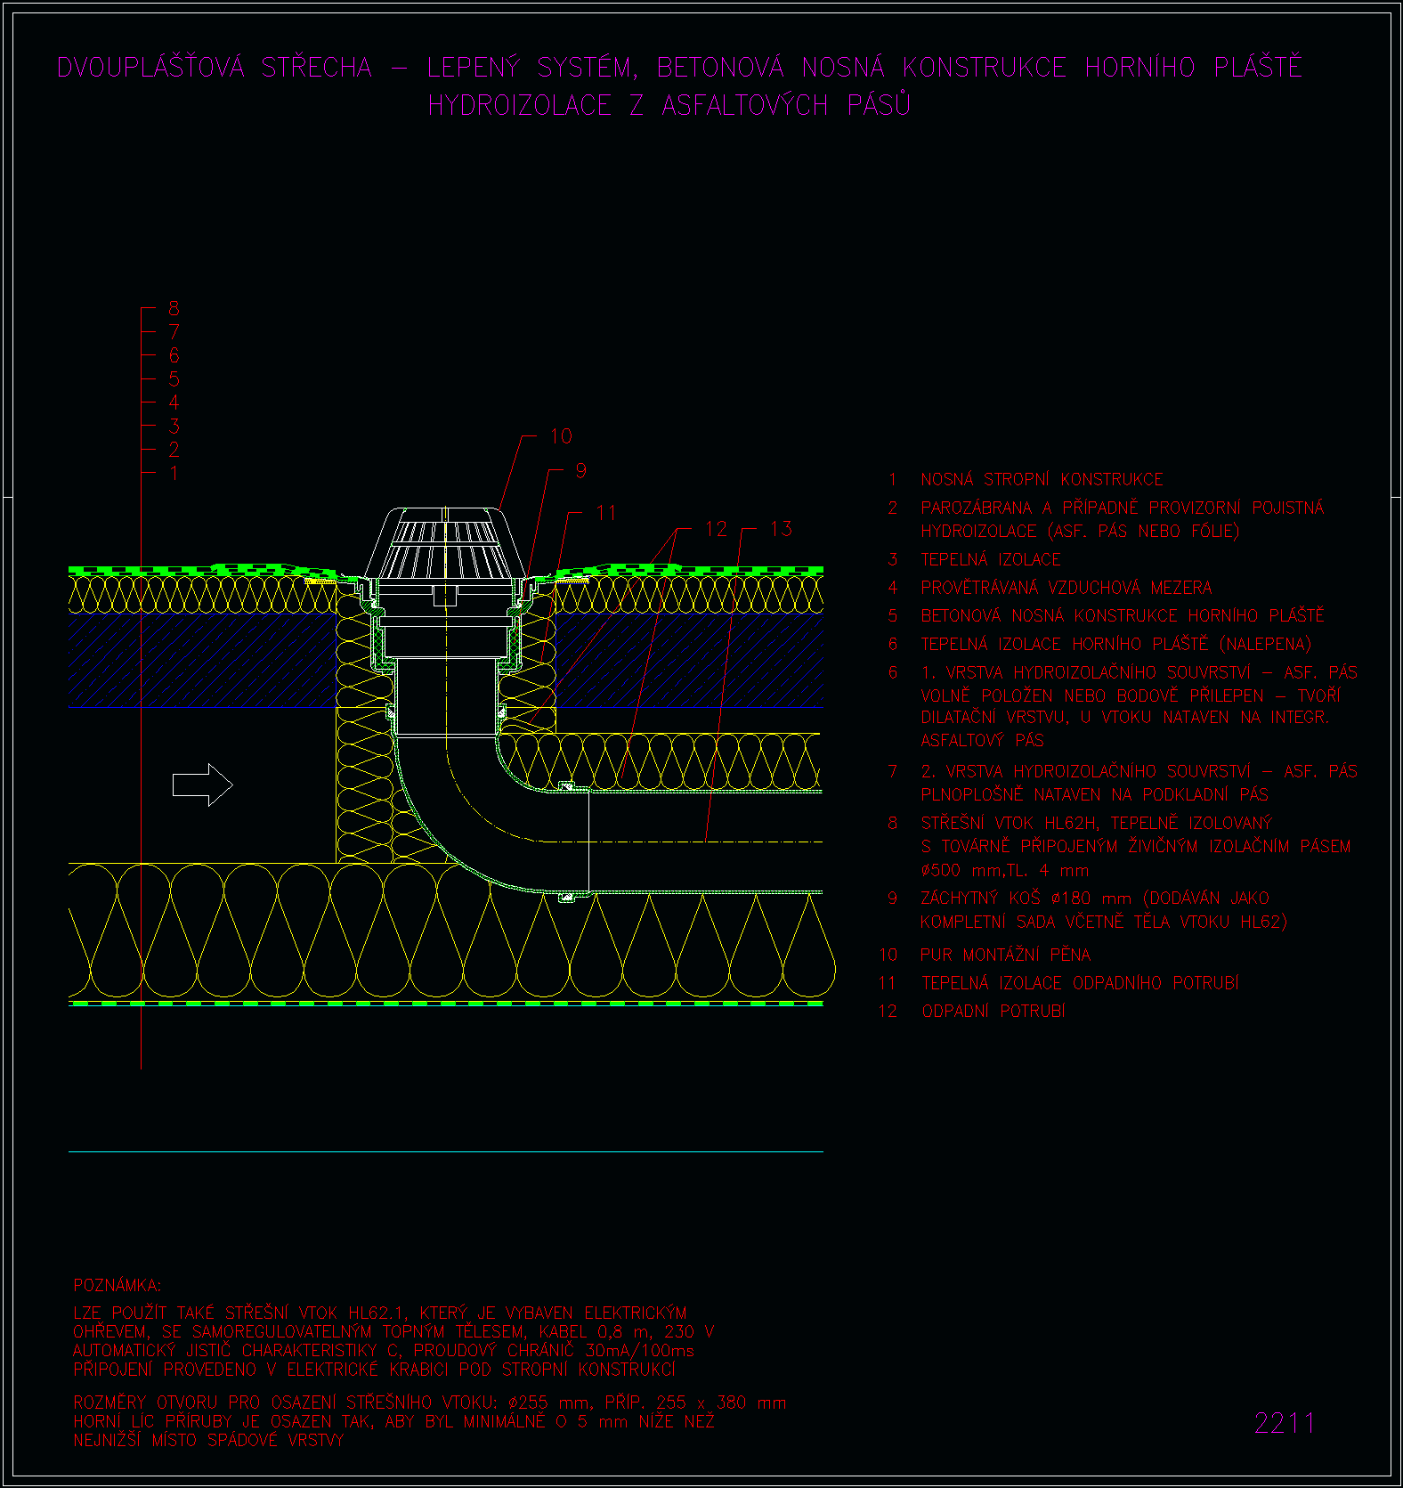Select callout number "9" above the roof drain
The width and height of the screenshot is (1403, 1488).
click(x=580, y=470)
